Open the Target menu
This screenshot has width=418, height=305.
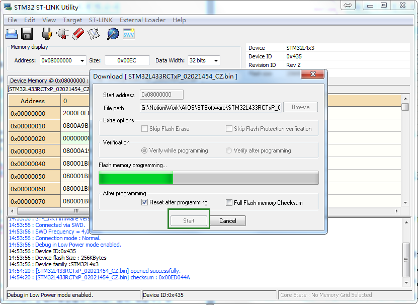[72, 20]
